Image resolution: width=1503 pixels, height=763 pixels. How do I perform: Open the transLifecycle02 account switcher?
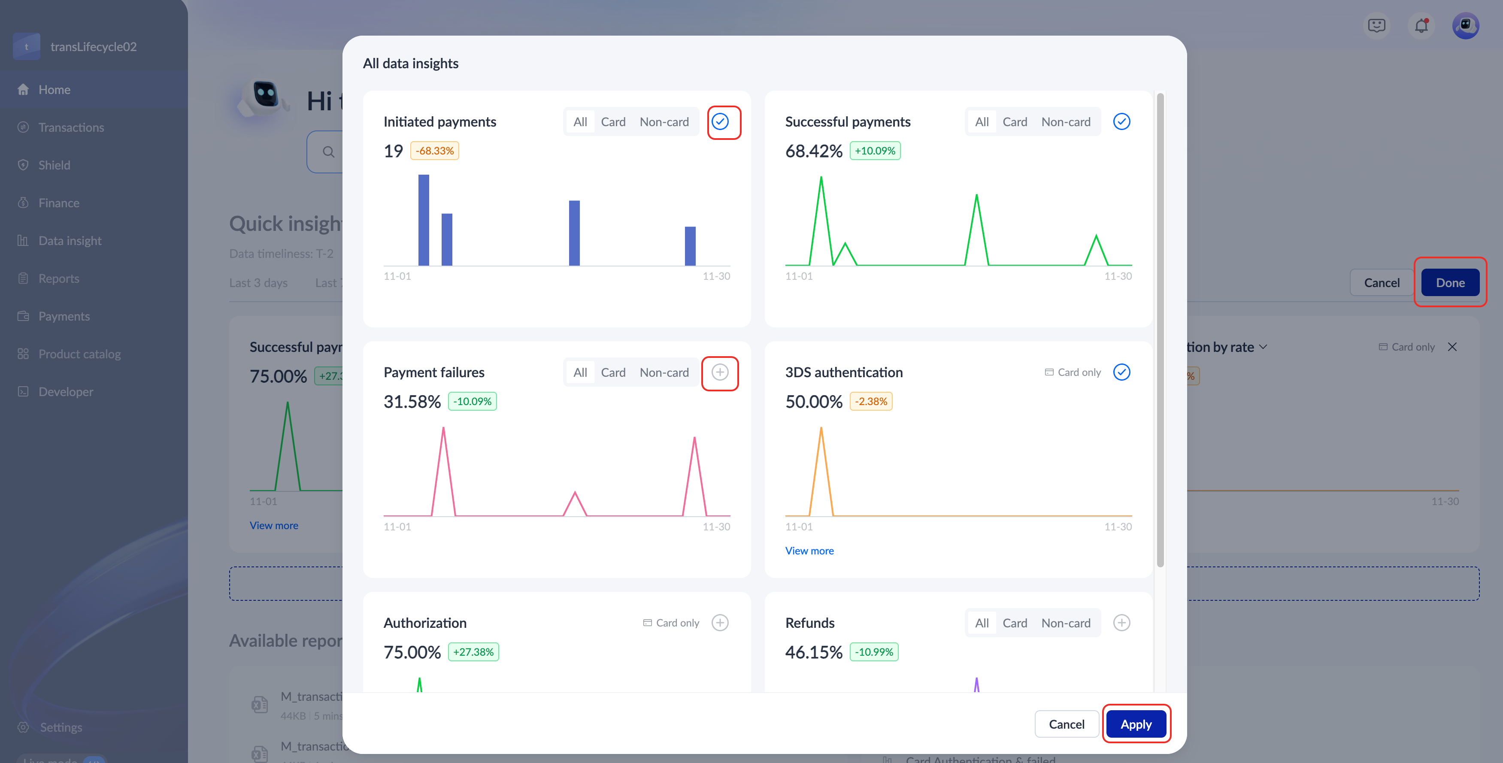coord(93,47)
